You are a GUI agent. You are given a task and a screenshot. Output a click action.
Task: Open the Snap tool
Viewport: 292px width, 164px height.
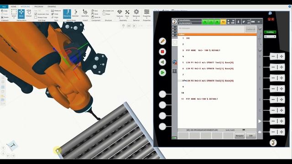[55, 14]
